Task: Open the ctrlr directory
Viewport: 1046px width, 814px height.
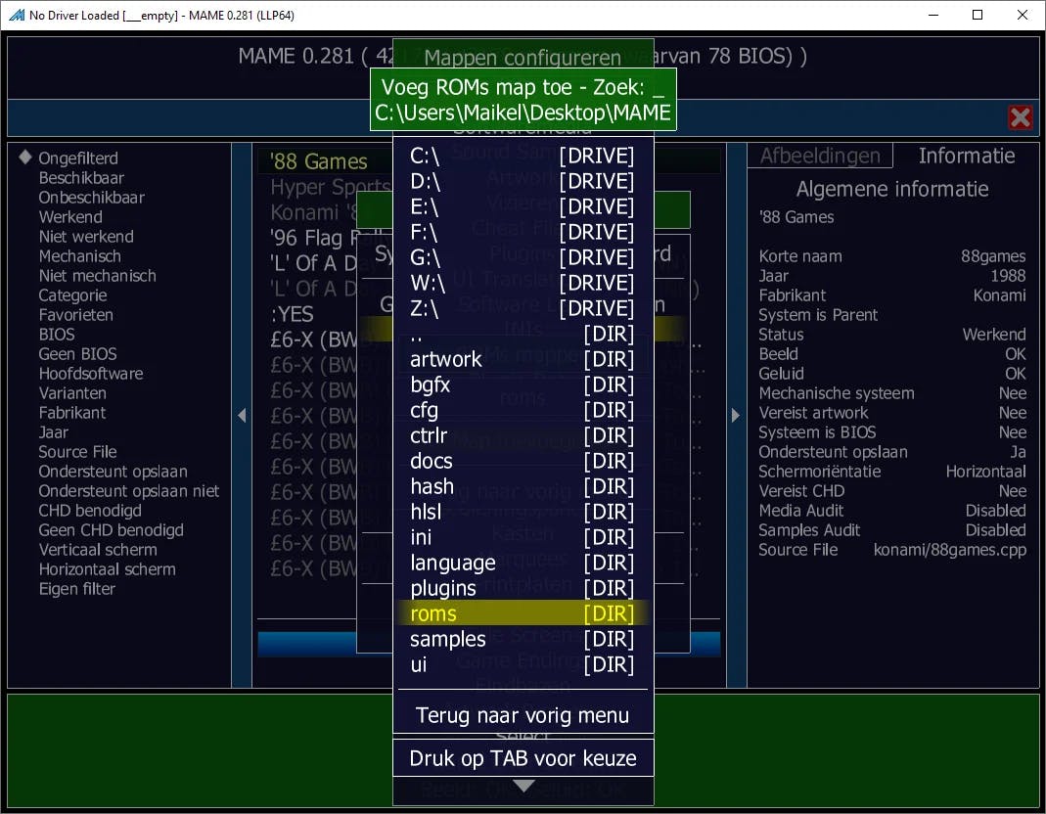Action: [523, 435]
